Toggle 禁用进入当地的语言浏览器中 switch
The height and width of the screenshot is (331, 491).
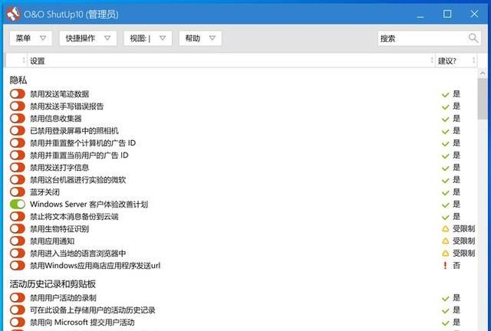coord(17,253)
